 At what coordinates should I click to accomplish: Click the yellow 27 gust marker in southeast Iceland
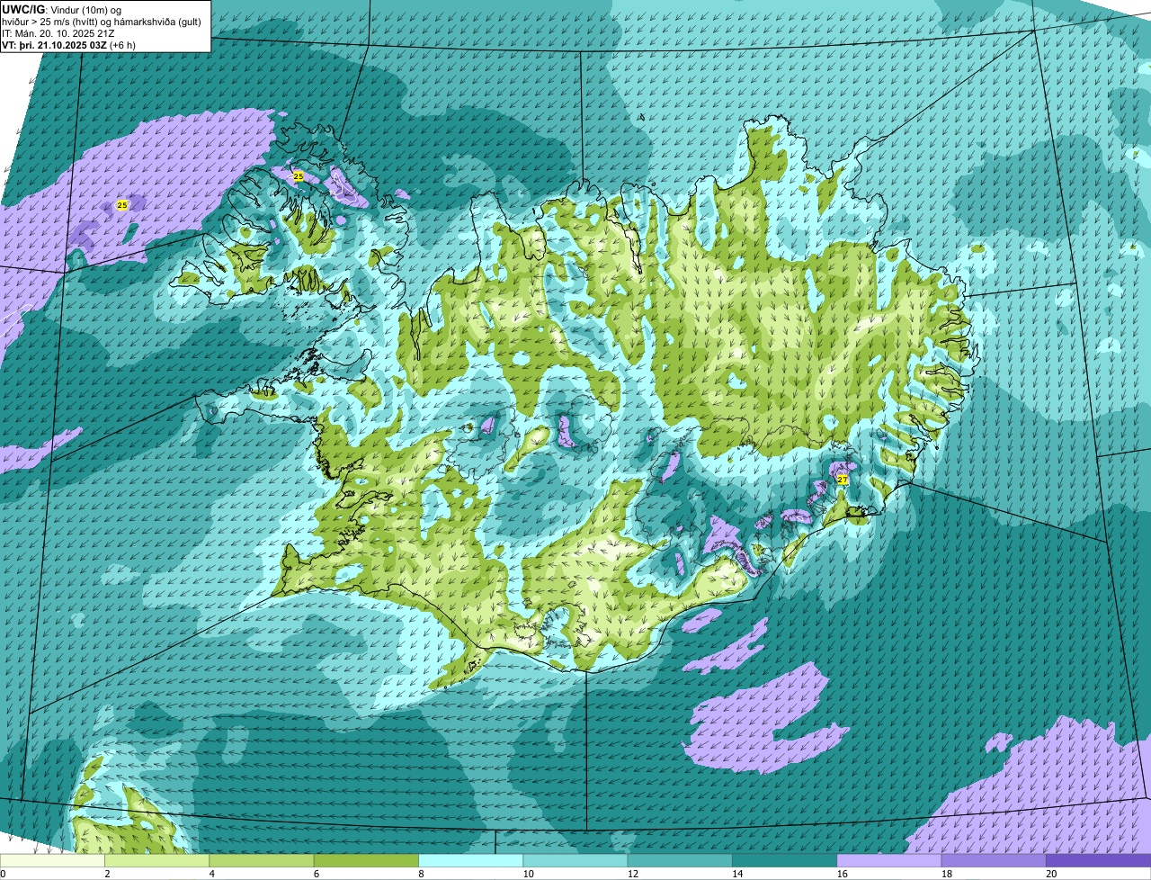tap(843, 480)
